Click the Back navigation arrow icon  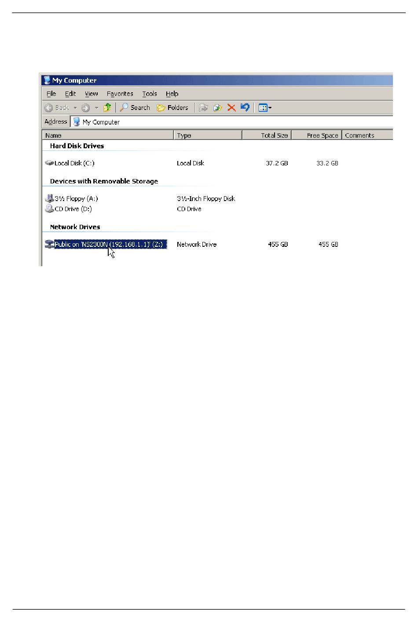[x=49, y=108]
